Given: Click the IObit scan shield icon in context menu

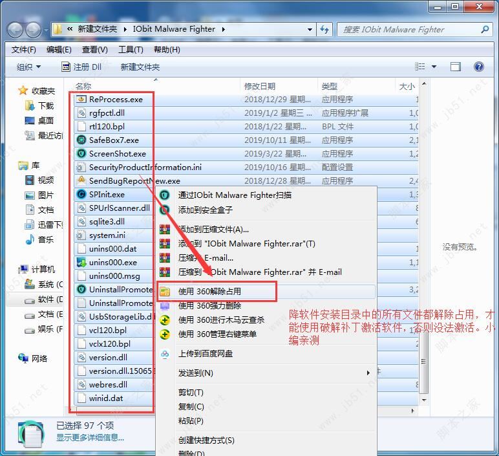Looking at the screenshot, I should [x=165, y=195].
